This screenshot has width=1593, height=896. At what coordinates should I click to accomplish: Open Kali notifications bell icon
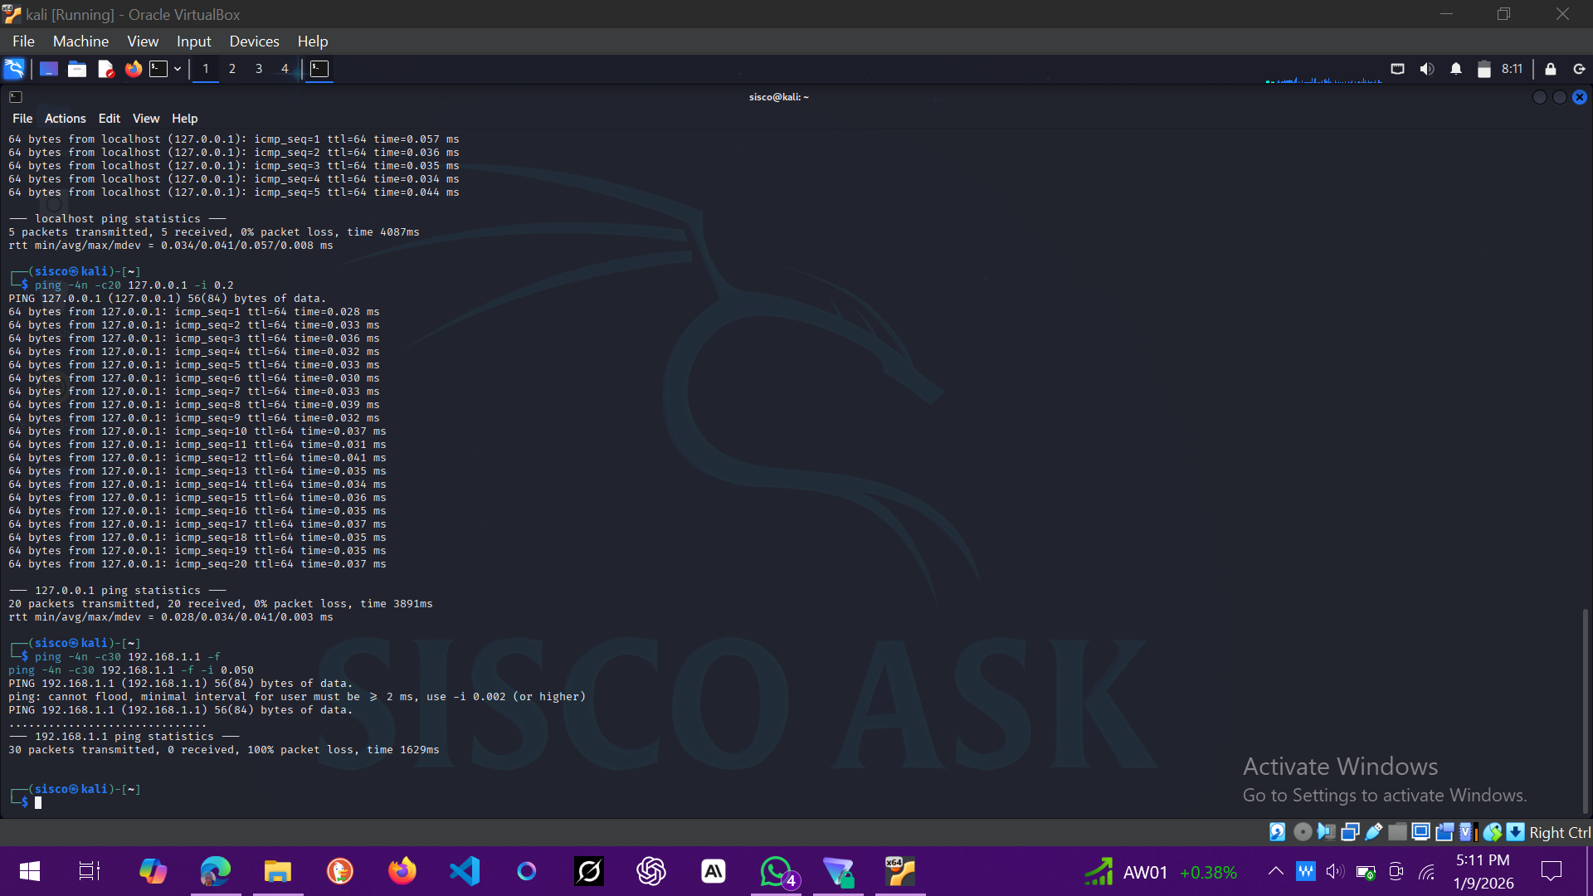(1456, 69)
